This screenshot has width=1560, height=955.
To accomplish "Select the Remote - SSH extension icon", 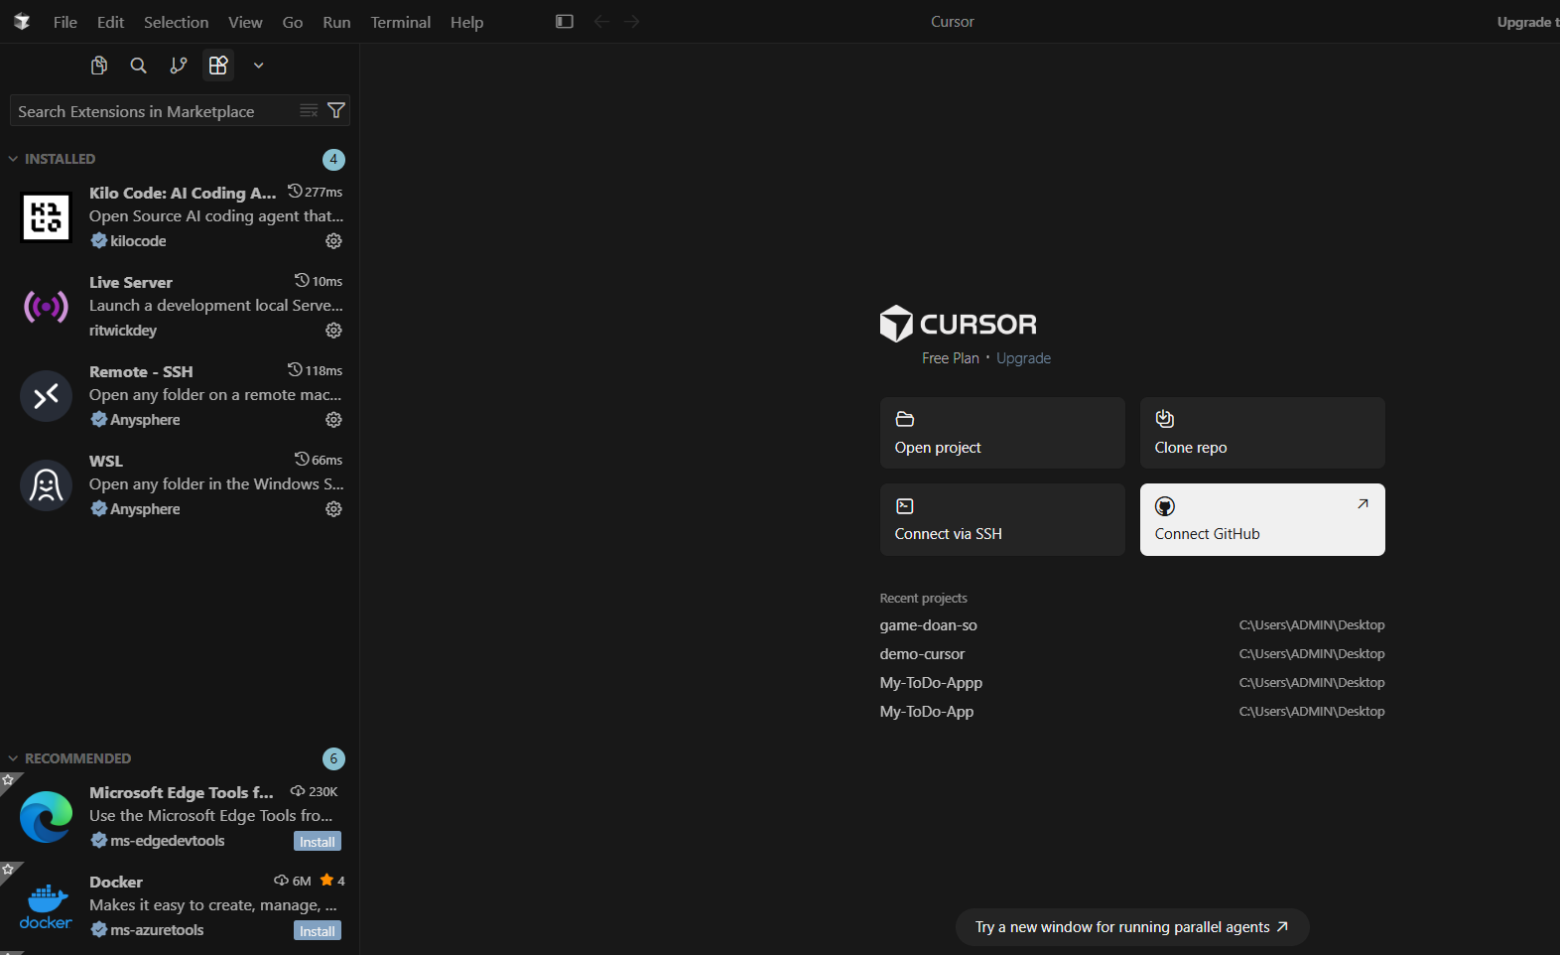I will tap(46, 395).
